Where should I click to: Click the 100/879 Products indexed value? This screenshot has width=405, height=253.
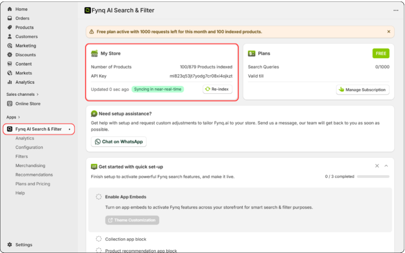click(x=206, y=67)
